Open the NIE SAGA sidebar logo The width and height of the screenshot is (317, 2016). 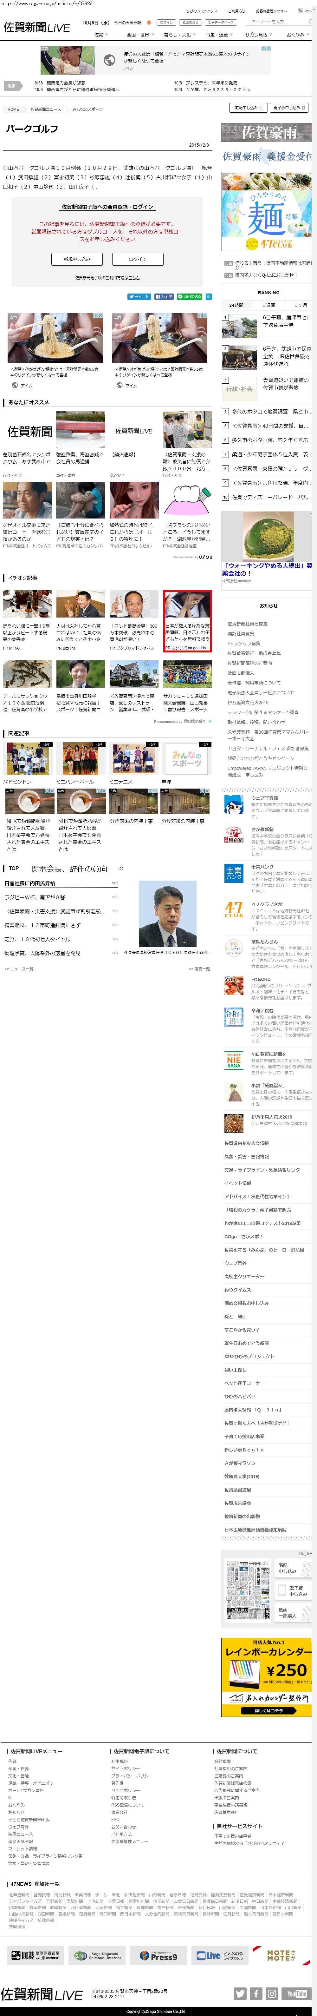pyautogui.click(x=233, y=1061)
